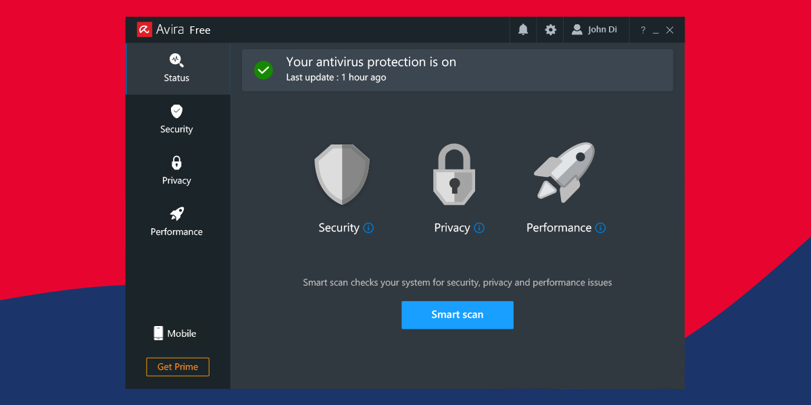
Task: Open settings with the gear icon
Action: pos(549,30)
